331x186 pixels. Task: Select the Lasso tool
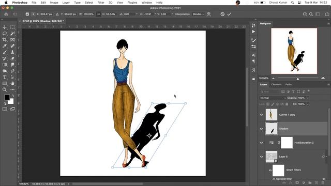(x=5, y=34)
